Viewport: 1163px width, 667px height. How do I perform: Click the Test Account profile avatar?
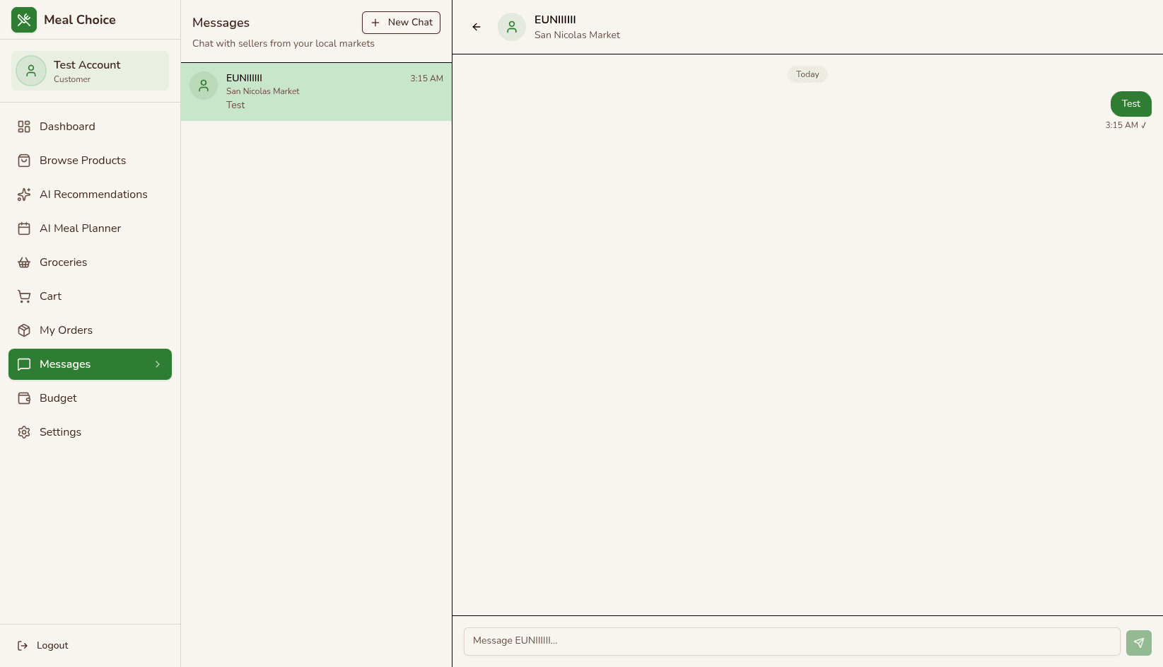[x=31, y=71]
